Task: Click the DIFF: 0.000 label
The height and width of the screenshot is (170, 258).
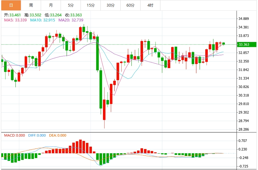Action: tap(37, 135)
